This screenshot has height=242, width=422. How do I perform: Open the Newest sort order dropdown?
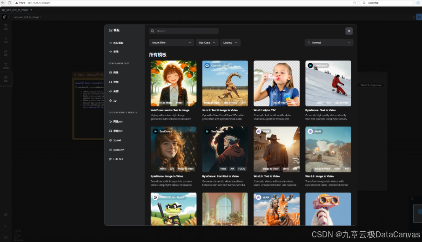tap(328, 42)
